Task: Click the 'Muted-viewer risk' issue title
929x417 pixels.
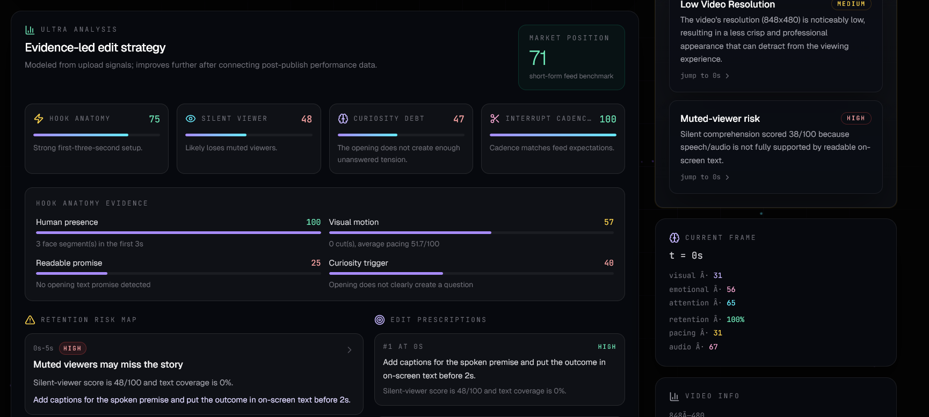Action: (720, 119)
